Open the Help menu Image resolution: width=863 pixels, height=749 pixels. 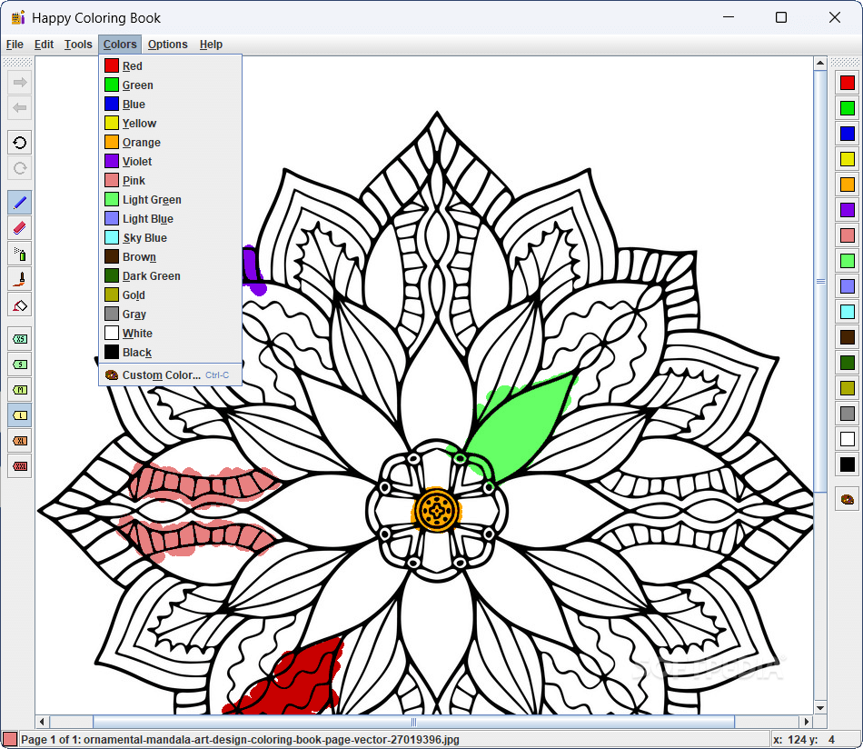[211, 45]
